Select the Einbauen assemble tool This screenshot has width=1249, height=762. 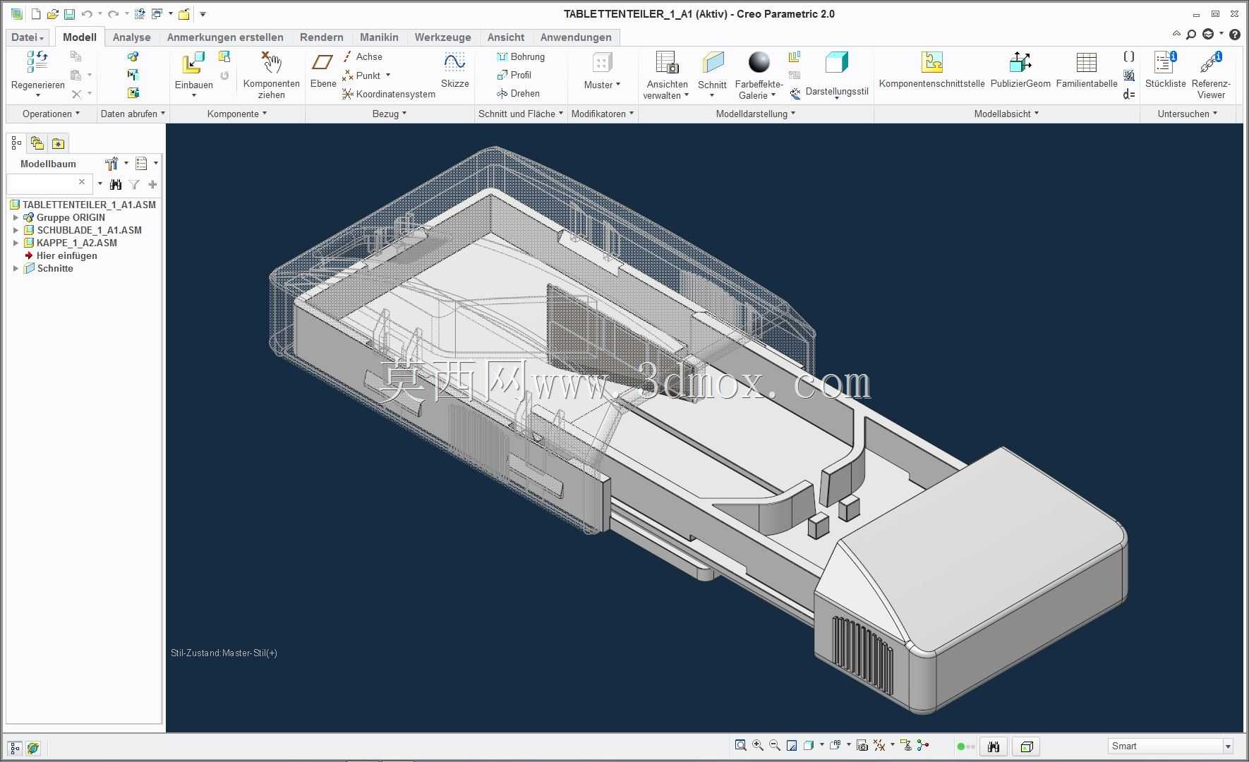[193, 64]
